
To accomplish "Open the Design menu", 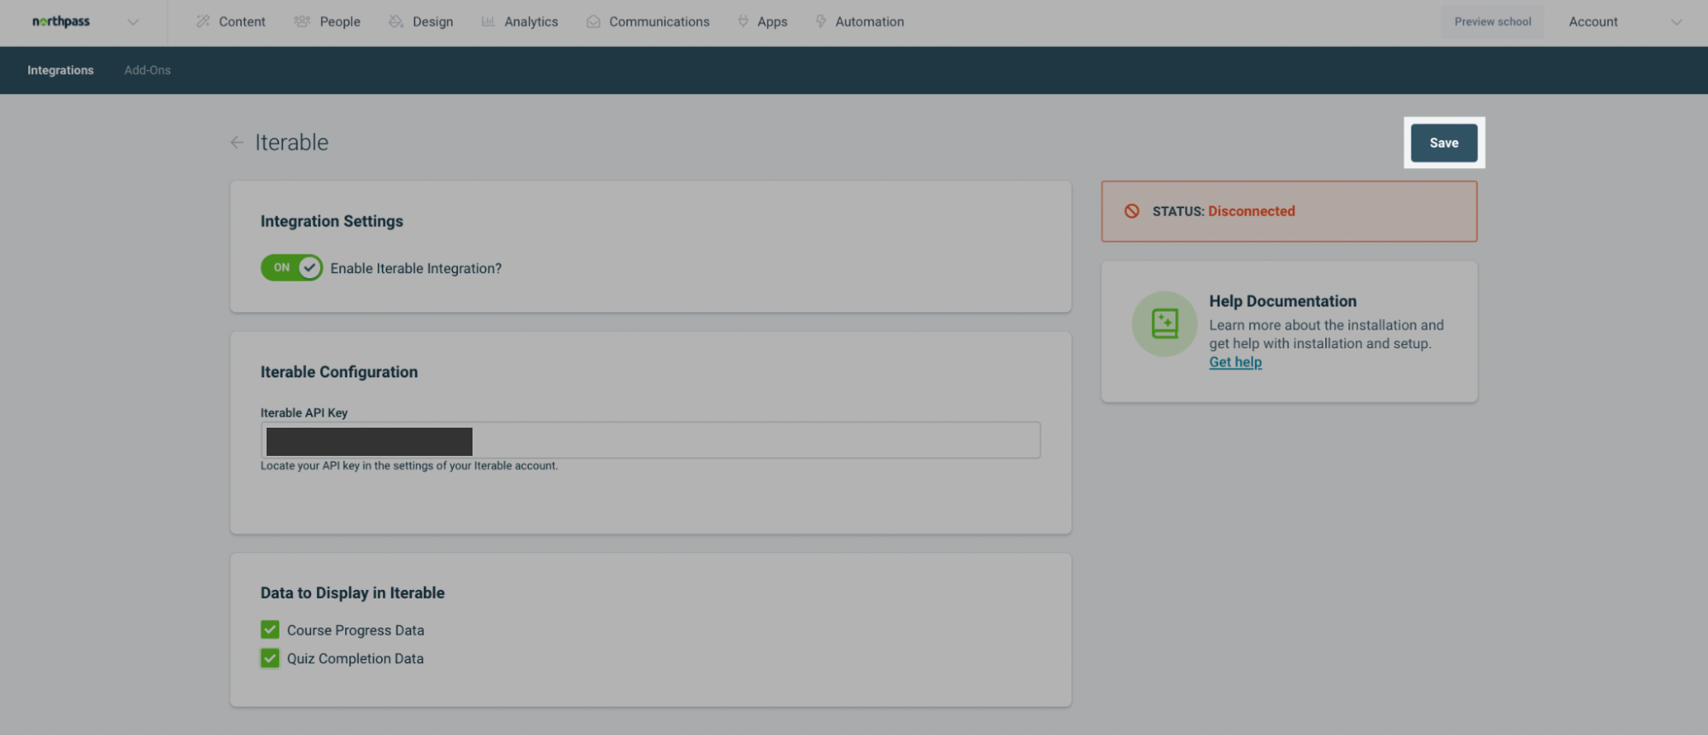I will [421, 21].
